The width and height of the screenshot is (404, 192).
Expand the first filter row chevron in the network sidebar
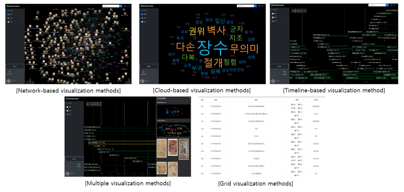point(23,15)
